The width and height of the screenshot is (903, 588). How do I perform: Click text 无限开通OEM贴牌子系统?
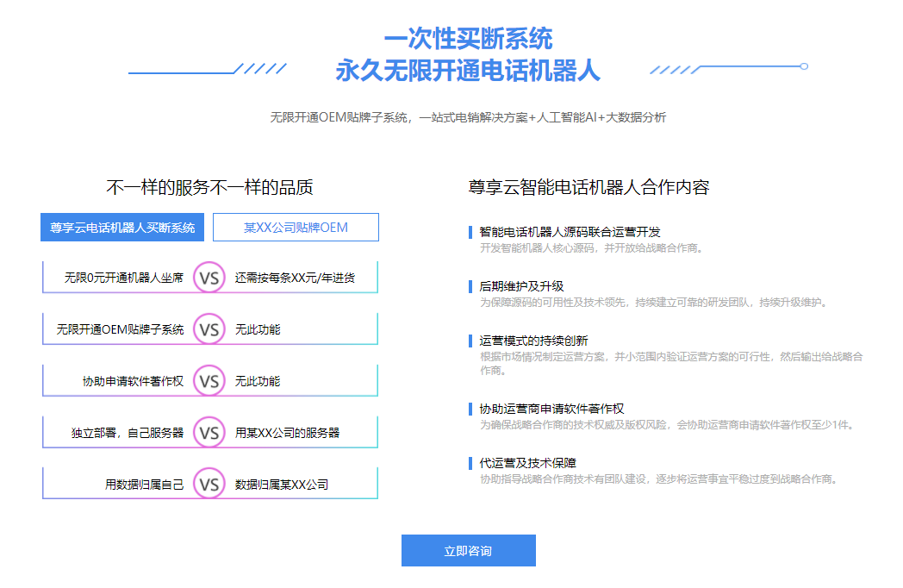click(x=120, y=329)
